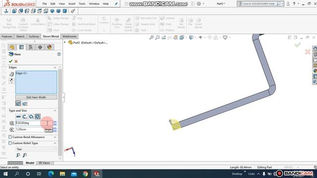Enable Custom Bend Allowance checkbox
Screen dimensions: 317x178
pos(10,137)
